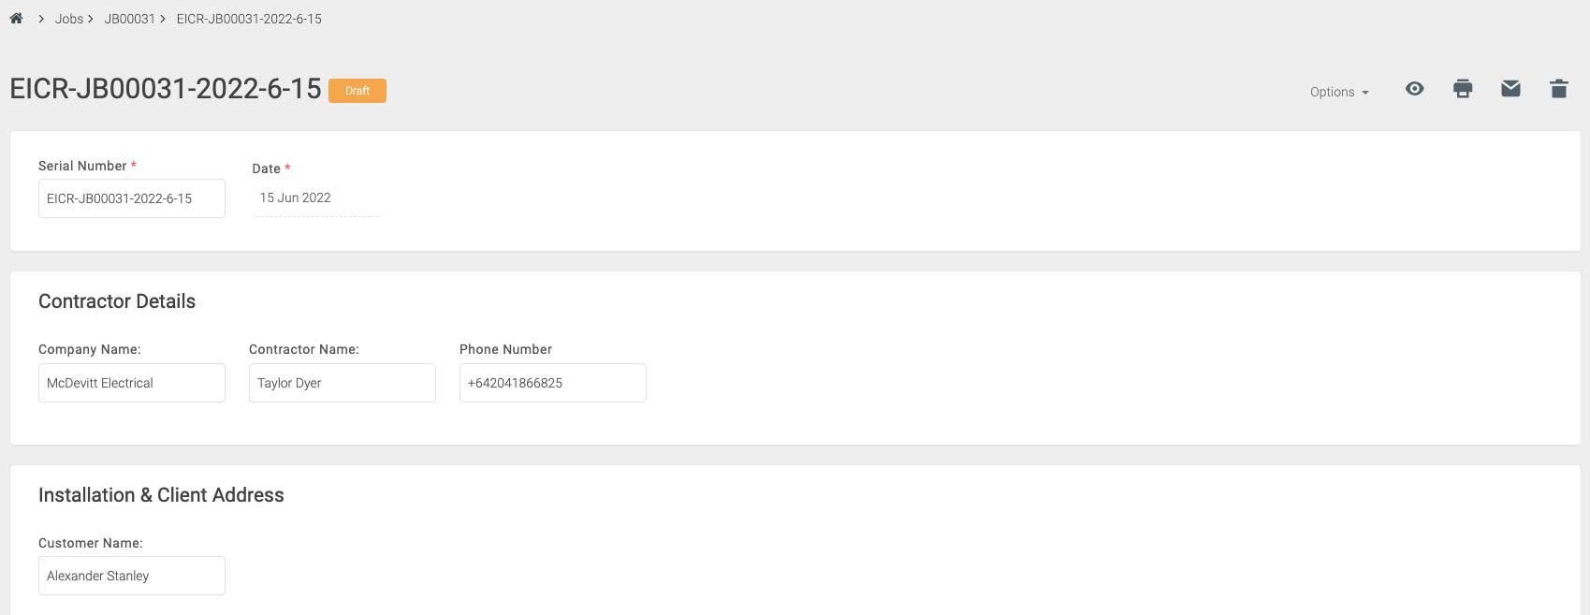Click the EICR-JB00031-2022-6-15 breadcrumb entry
1590x615 pixels.
[x=248, y=18]
